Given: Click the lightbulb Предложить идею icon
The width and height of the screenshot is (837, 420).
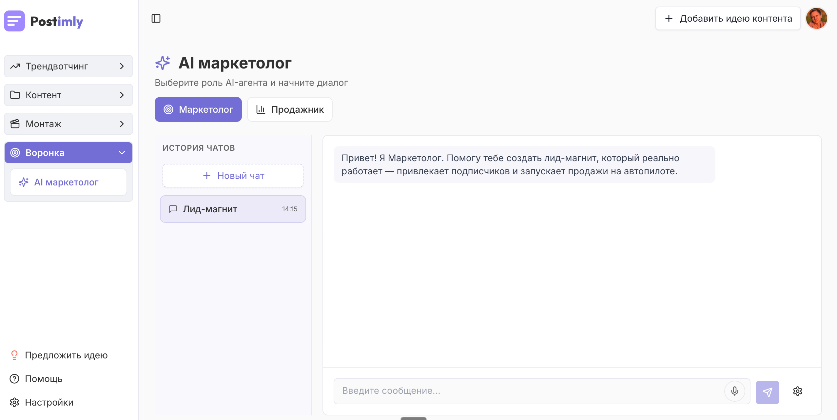Looking at the screenshot, I should [14, 355].
